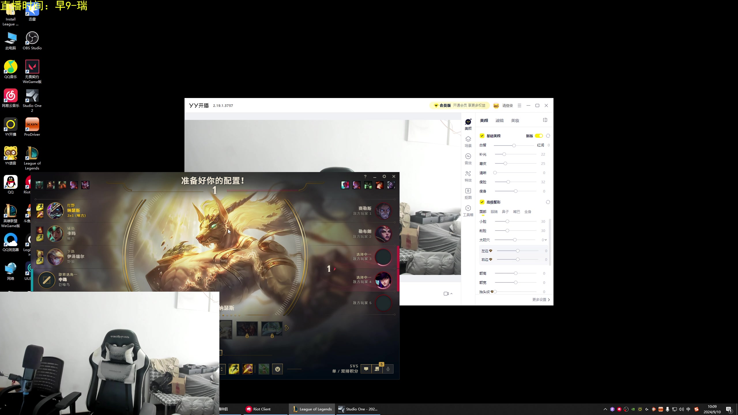Open the YY开播 hamburger menu
The width and height of the screenshot is (738, 415).
pyautogui.click(x=519, y=105)
